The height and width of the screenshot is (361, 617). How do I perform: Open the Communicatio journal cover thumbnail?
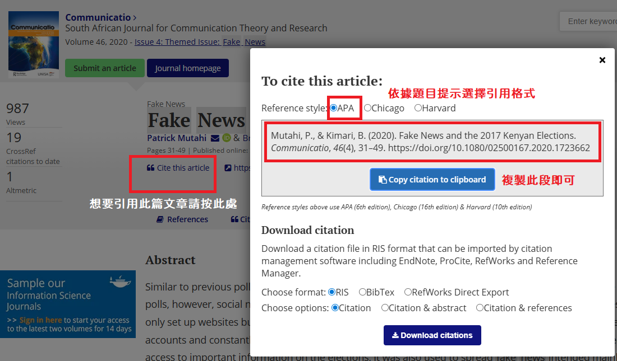pos(34,45)
